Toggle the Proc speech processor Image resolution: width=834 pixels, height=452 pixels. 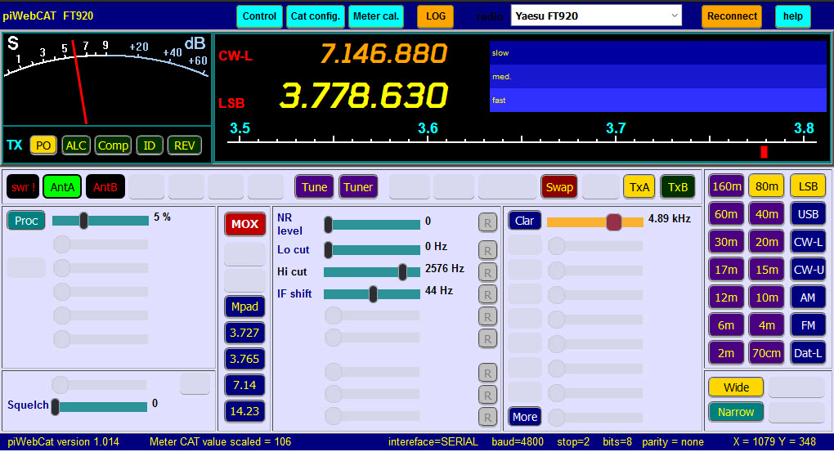26,220
